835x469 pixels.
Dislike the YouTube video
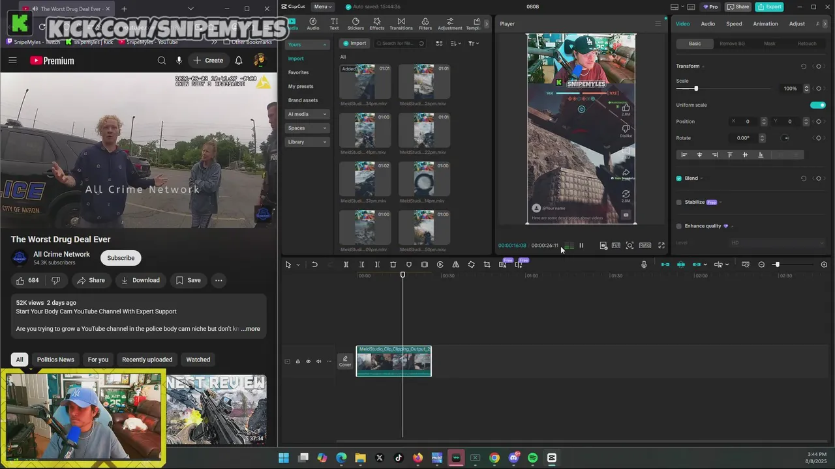(56, 280)
